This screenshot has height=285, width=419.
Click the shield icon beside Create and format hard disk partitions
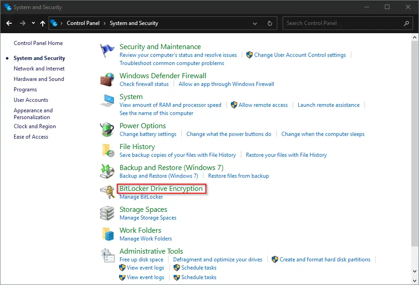point(274,260)
